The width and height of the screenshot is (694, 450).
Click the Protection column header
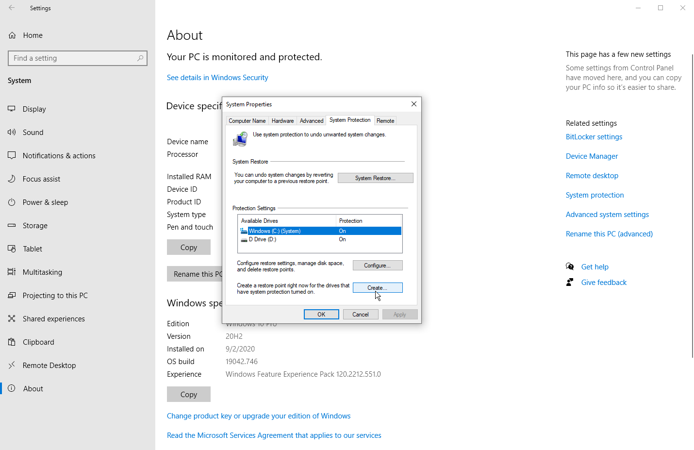coord(369,221)
